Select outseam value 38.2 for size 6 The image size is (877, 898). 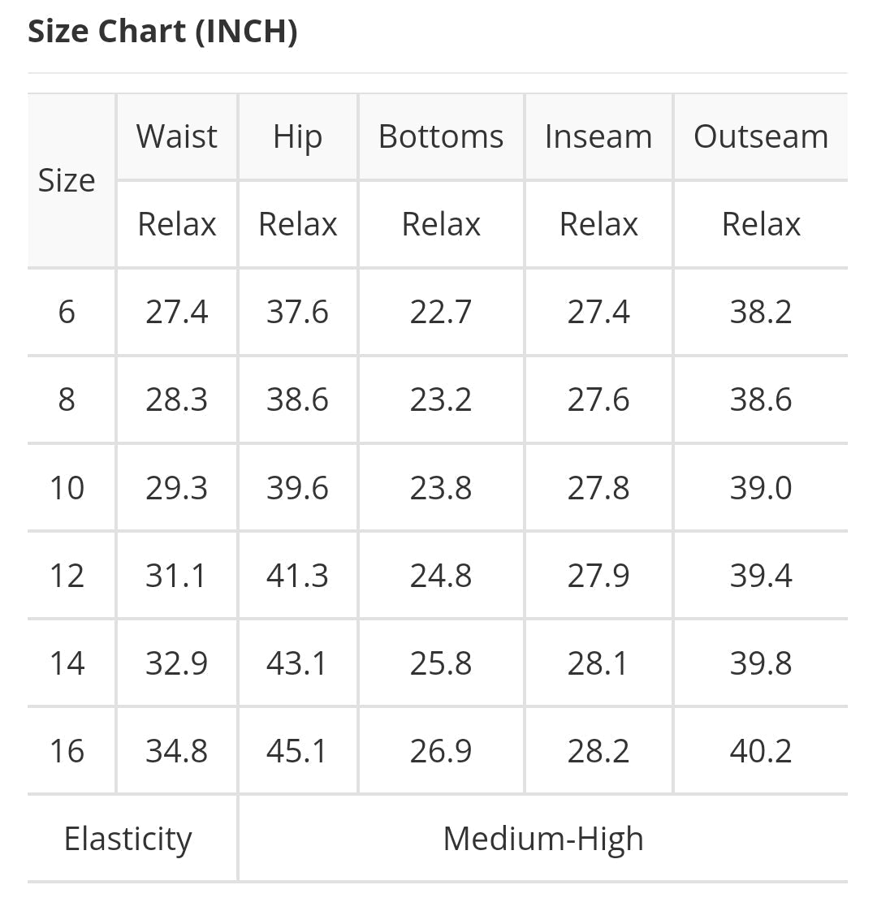761,312
